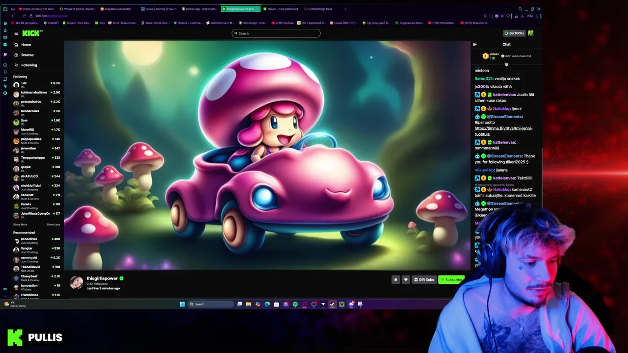This screenshot has width=628, height=353.
Task: Open qoqsik channel
Action: [x=37, y=168]
